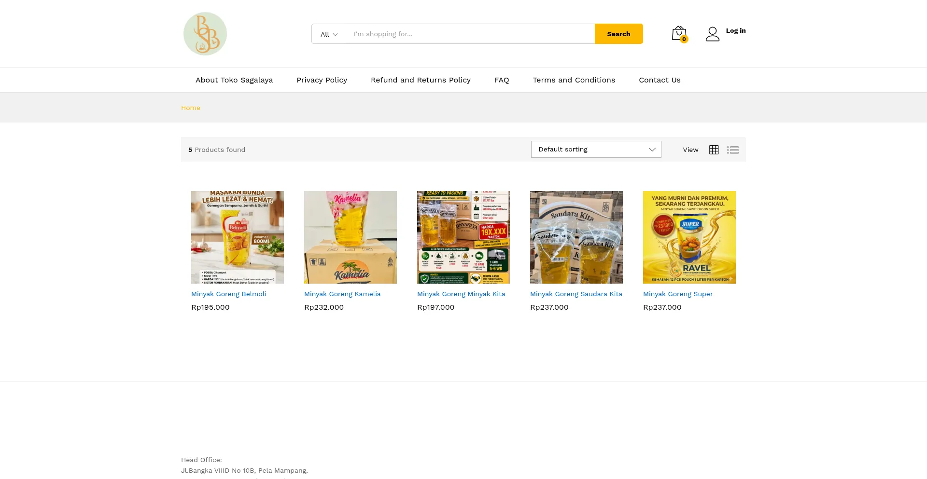Open Minyak Goreng Saudara Kita product image
Viewport: 927px width, 479px height.
(576, 237)
